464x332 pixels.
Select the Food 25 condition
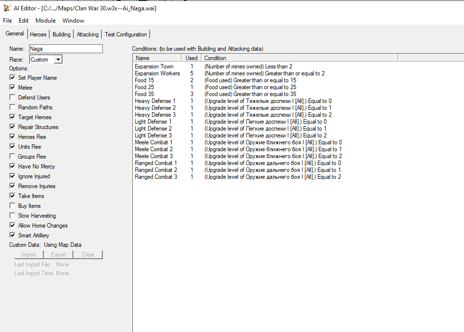[144, 87]
